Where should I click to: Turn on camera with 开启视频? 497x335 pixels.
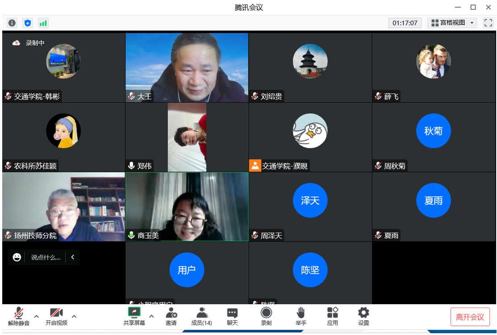[x=56, y=316]
